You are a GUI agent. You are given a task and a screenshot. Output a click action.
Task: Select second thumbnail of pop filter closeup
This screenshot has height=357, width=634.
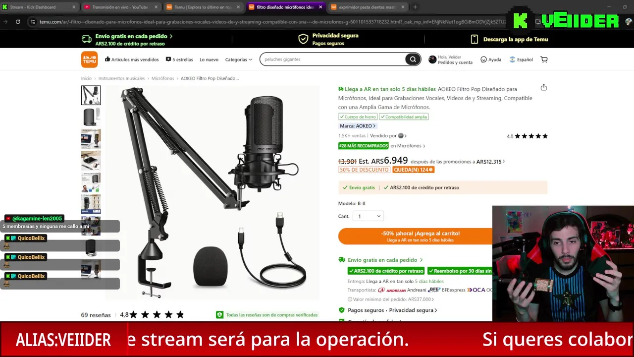[x=91, y=117]
